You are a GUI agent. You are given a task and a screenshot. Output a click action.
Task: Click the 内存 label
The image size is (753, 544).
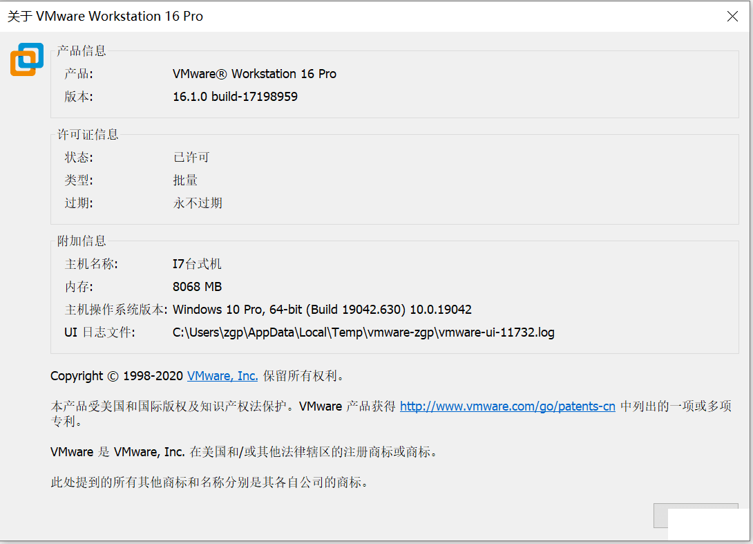(79, 287)
